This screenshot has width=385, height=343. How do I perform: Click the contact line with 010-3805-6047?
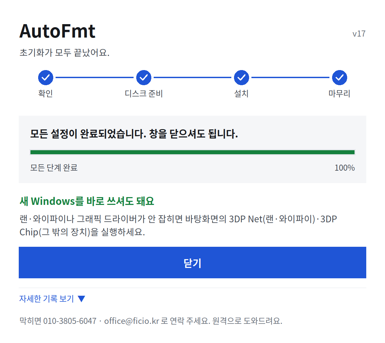pyautogui.click(x=151, y=321)
